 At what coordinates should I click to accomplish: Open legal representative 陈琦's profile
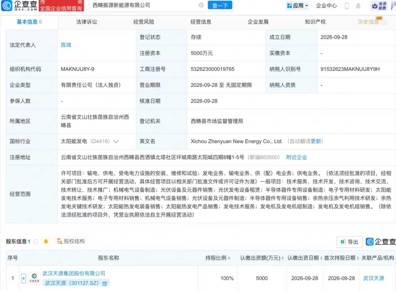[66, 45]
